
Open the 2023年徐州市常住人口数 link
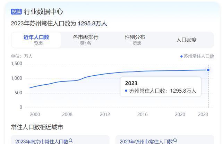(x=146, y=141)
